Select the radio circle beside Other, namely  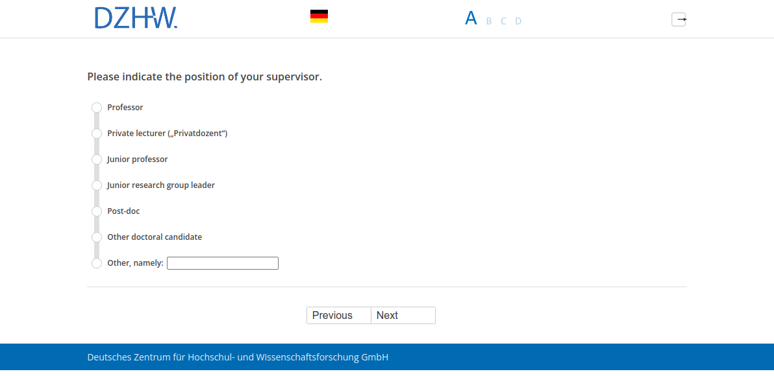(x=97, y=263)
